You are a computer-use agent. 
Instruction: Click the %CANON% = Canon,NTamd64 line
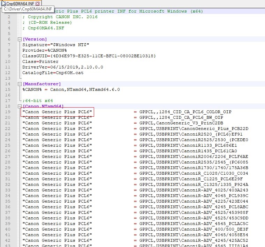[71, 89]
